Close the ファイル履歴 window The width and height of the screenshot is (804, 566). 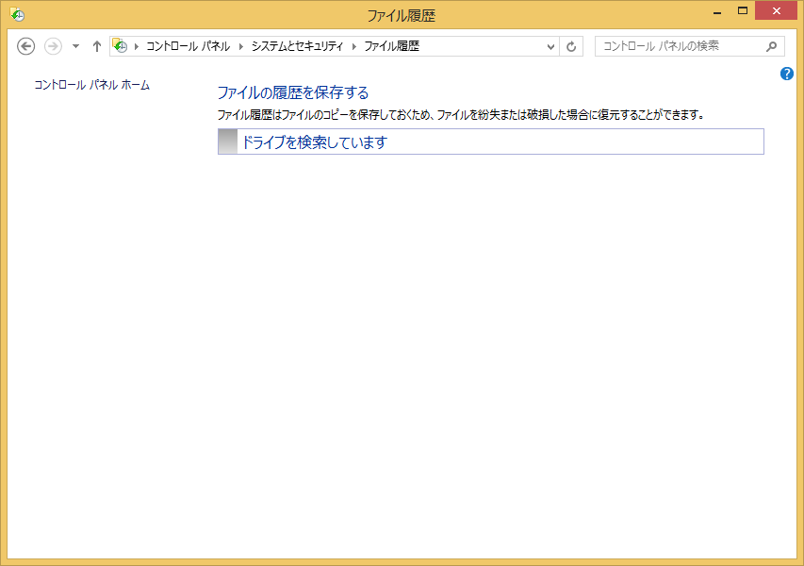coord(777,10)
